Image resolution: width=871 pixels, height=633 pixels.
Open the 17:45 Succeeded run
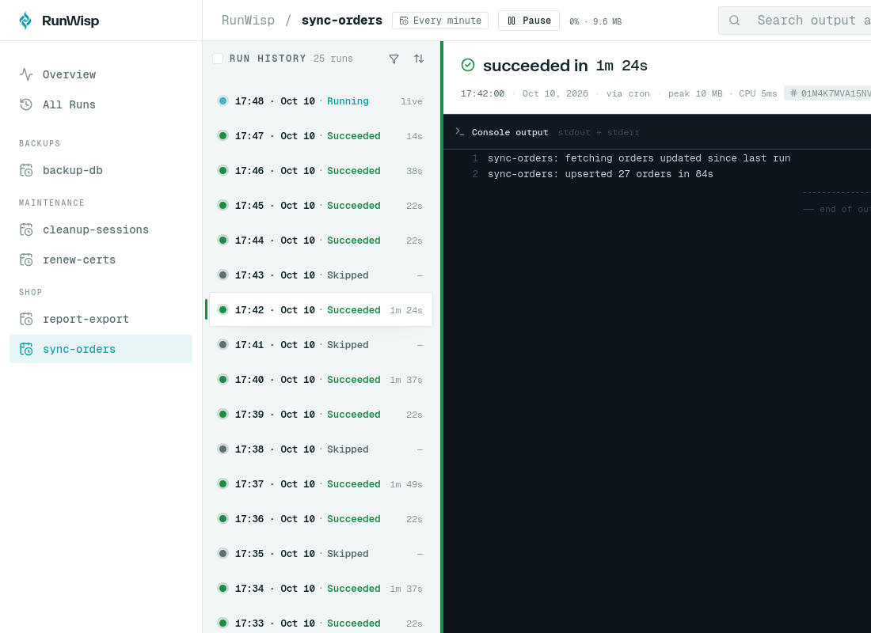click(x=321, y=206)
